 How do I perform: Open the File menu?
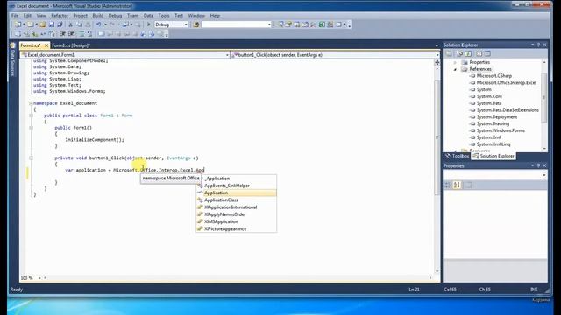point(15,16)
